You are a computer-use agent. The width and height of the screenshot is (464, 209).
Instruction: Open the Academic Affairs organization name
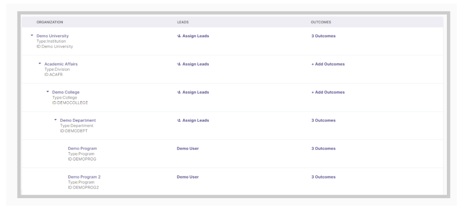(x=61, y=64)
